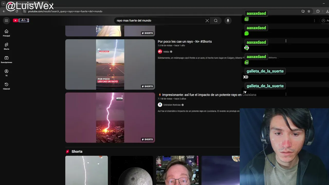This screenshot has height=185, width=329.
Task: Open Suscripciones in the sidebar
Action: (6, 60)
